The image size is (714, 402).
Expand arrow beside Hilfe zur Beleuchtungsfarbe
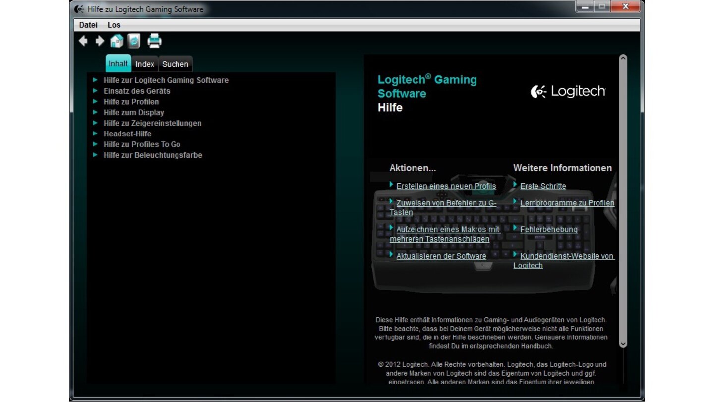coord(95,155)
